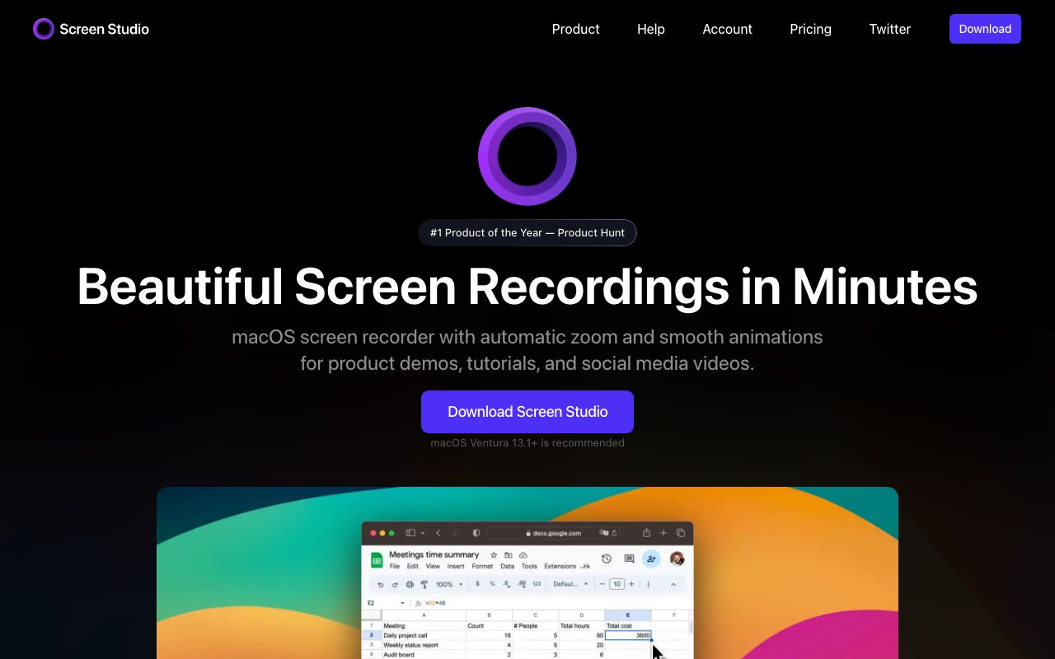Click the decrease decimal places icon
Viewport: 1055px width, 659px height.
507,585
